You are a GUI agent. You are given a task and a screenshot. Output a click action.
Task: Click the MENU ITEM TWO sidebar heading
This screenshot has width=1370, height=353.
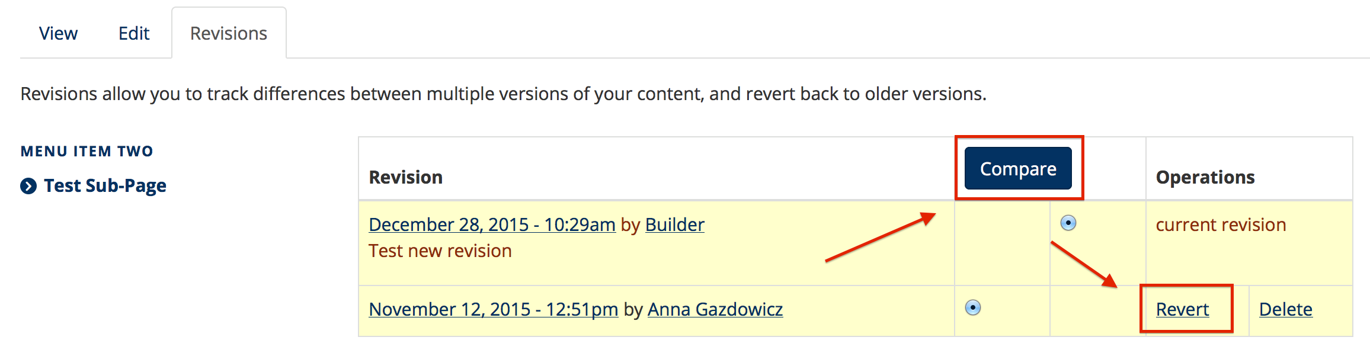tap(87, 152)
